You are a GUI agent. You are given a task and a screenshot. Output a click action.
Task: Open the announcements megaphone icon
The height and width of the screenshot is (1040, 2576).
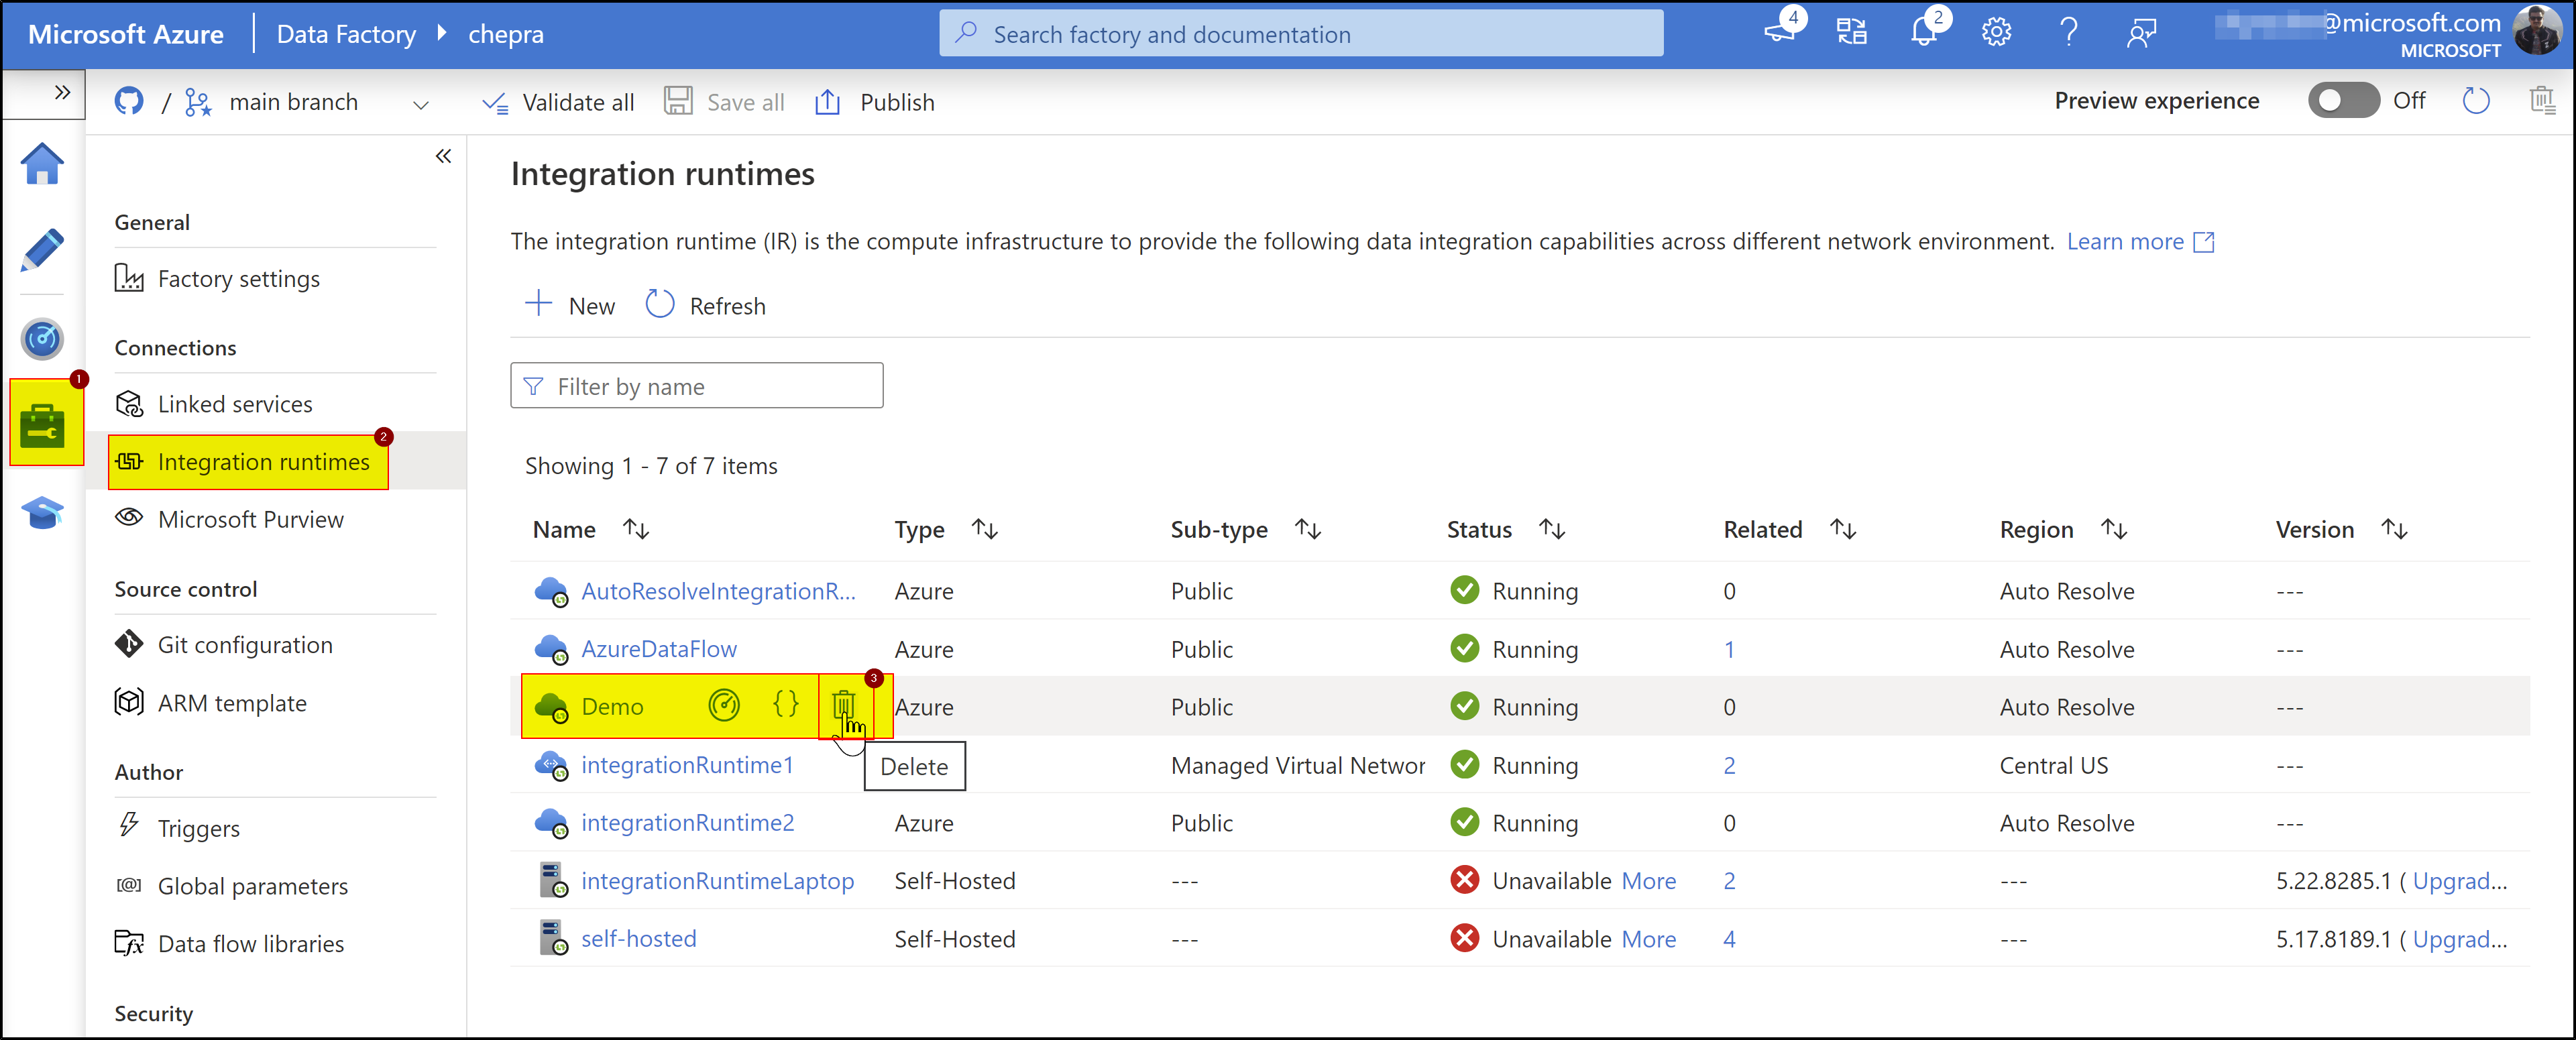pos(1781,31)
